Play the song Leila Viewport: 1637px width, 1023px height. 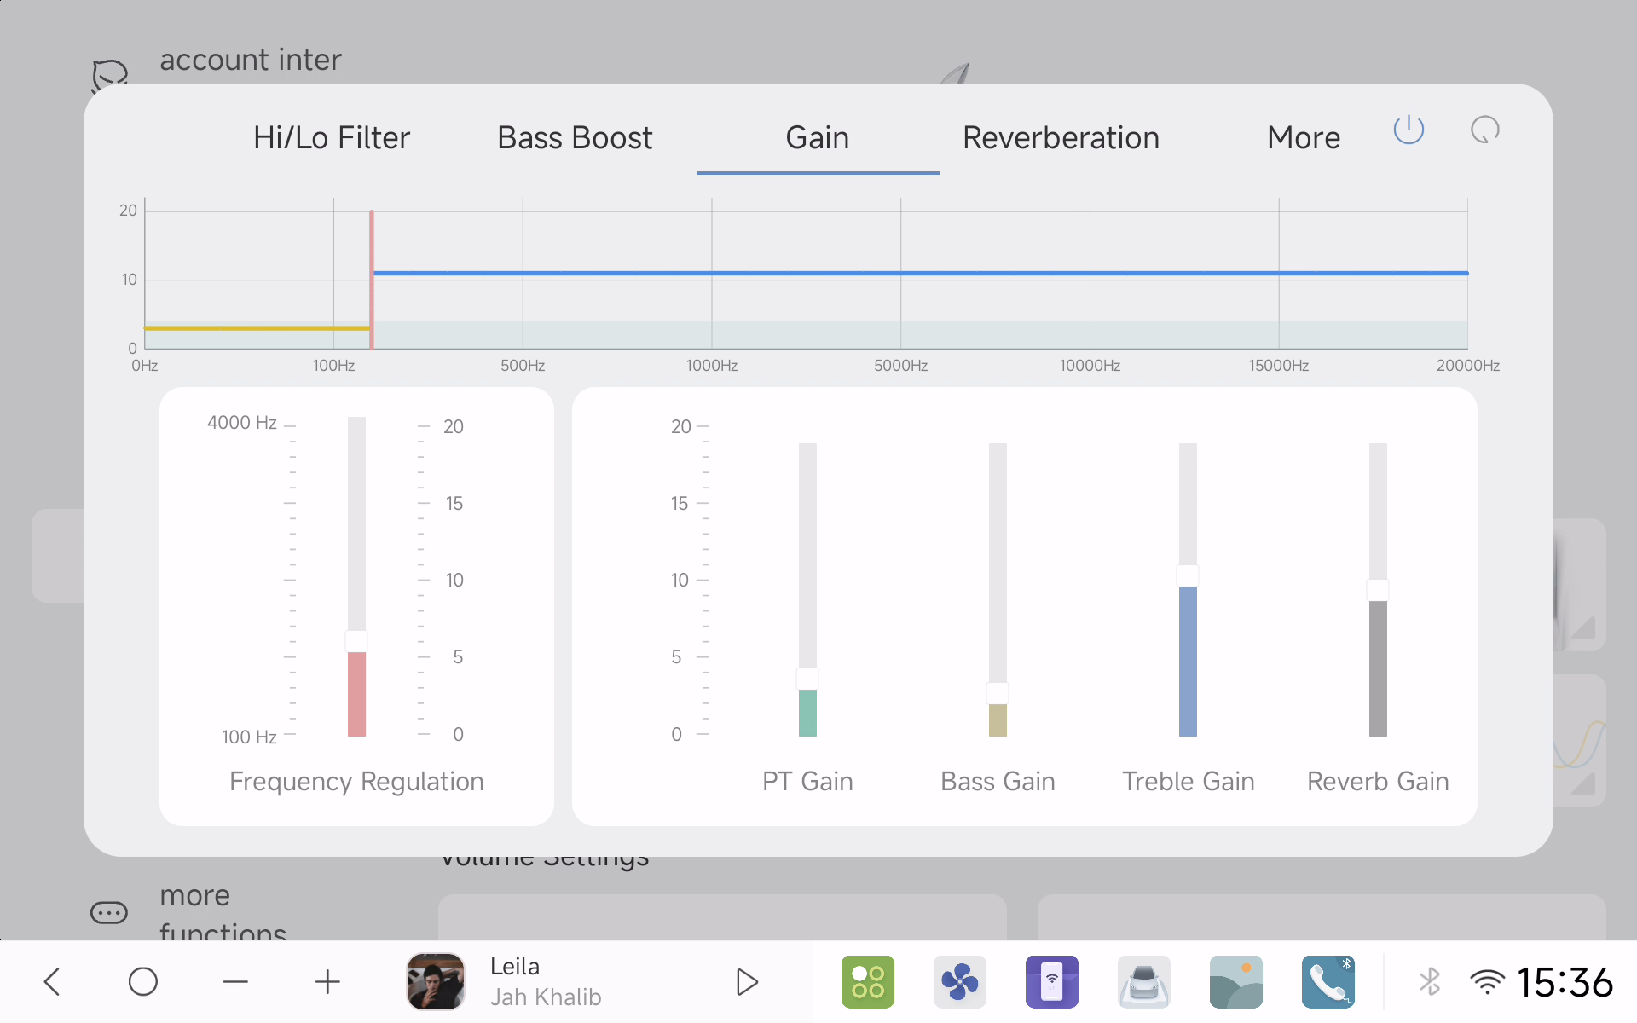747,982
